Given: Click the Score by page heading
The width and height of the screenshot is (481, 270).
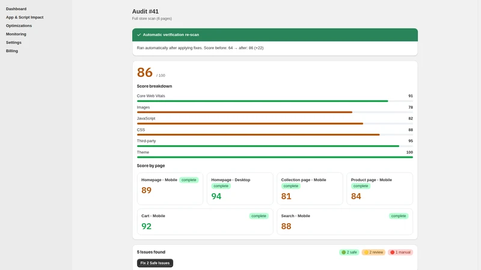Looking at the screenshot, I should tap(151, 166).
